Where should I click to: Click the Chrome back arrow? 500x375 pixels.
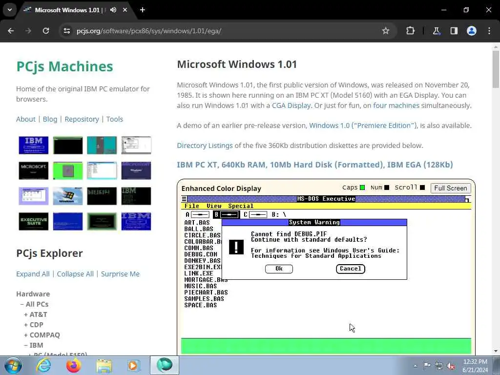(x=11, y=31)
